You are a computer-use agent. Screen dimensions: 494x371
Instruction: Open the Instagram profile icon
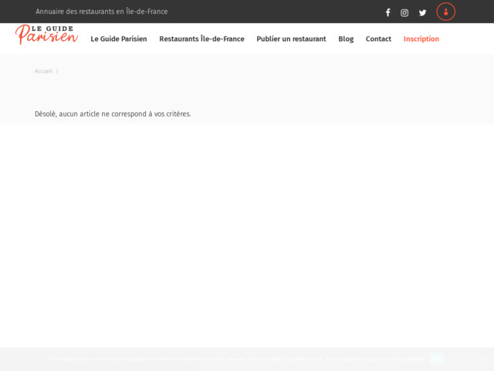[404, 12]
